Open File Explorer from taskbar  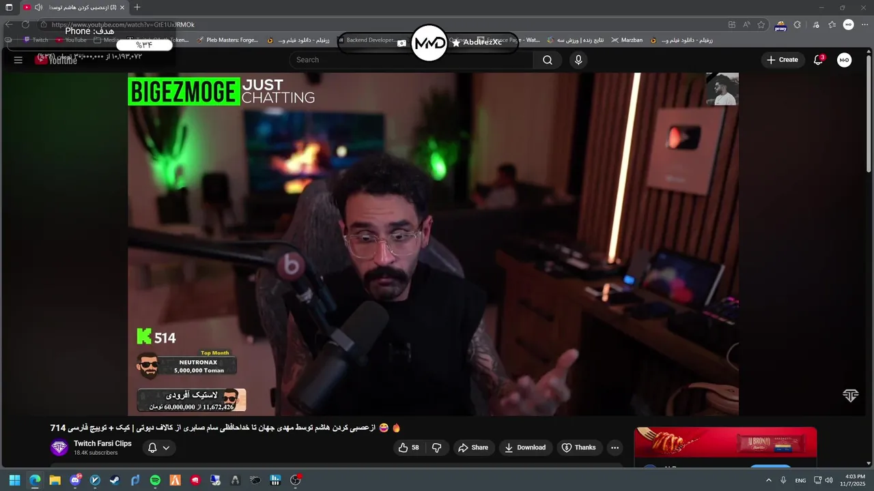[x=55, y=480]
